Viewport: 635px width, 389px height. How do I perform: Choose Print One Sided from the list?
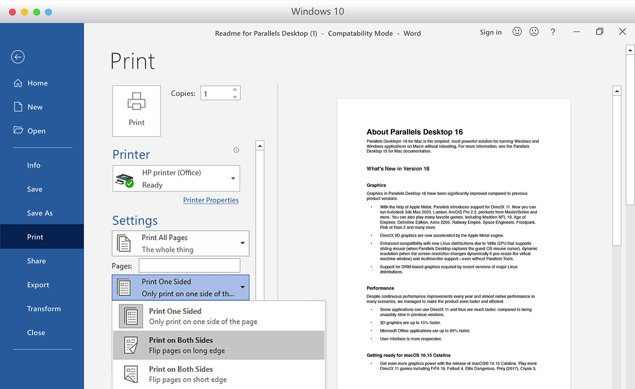pyautogui.click(x=219, y=316)
